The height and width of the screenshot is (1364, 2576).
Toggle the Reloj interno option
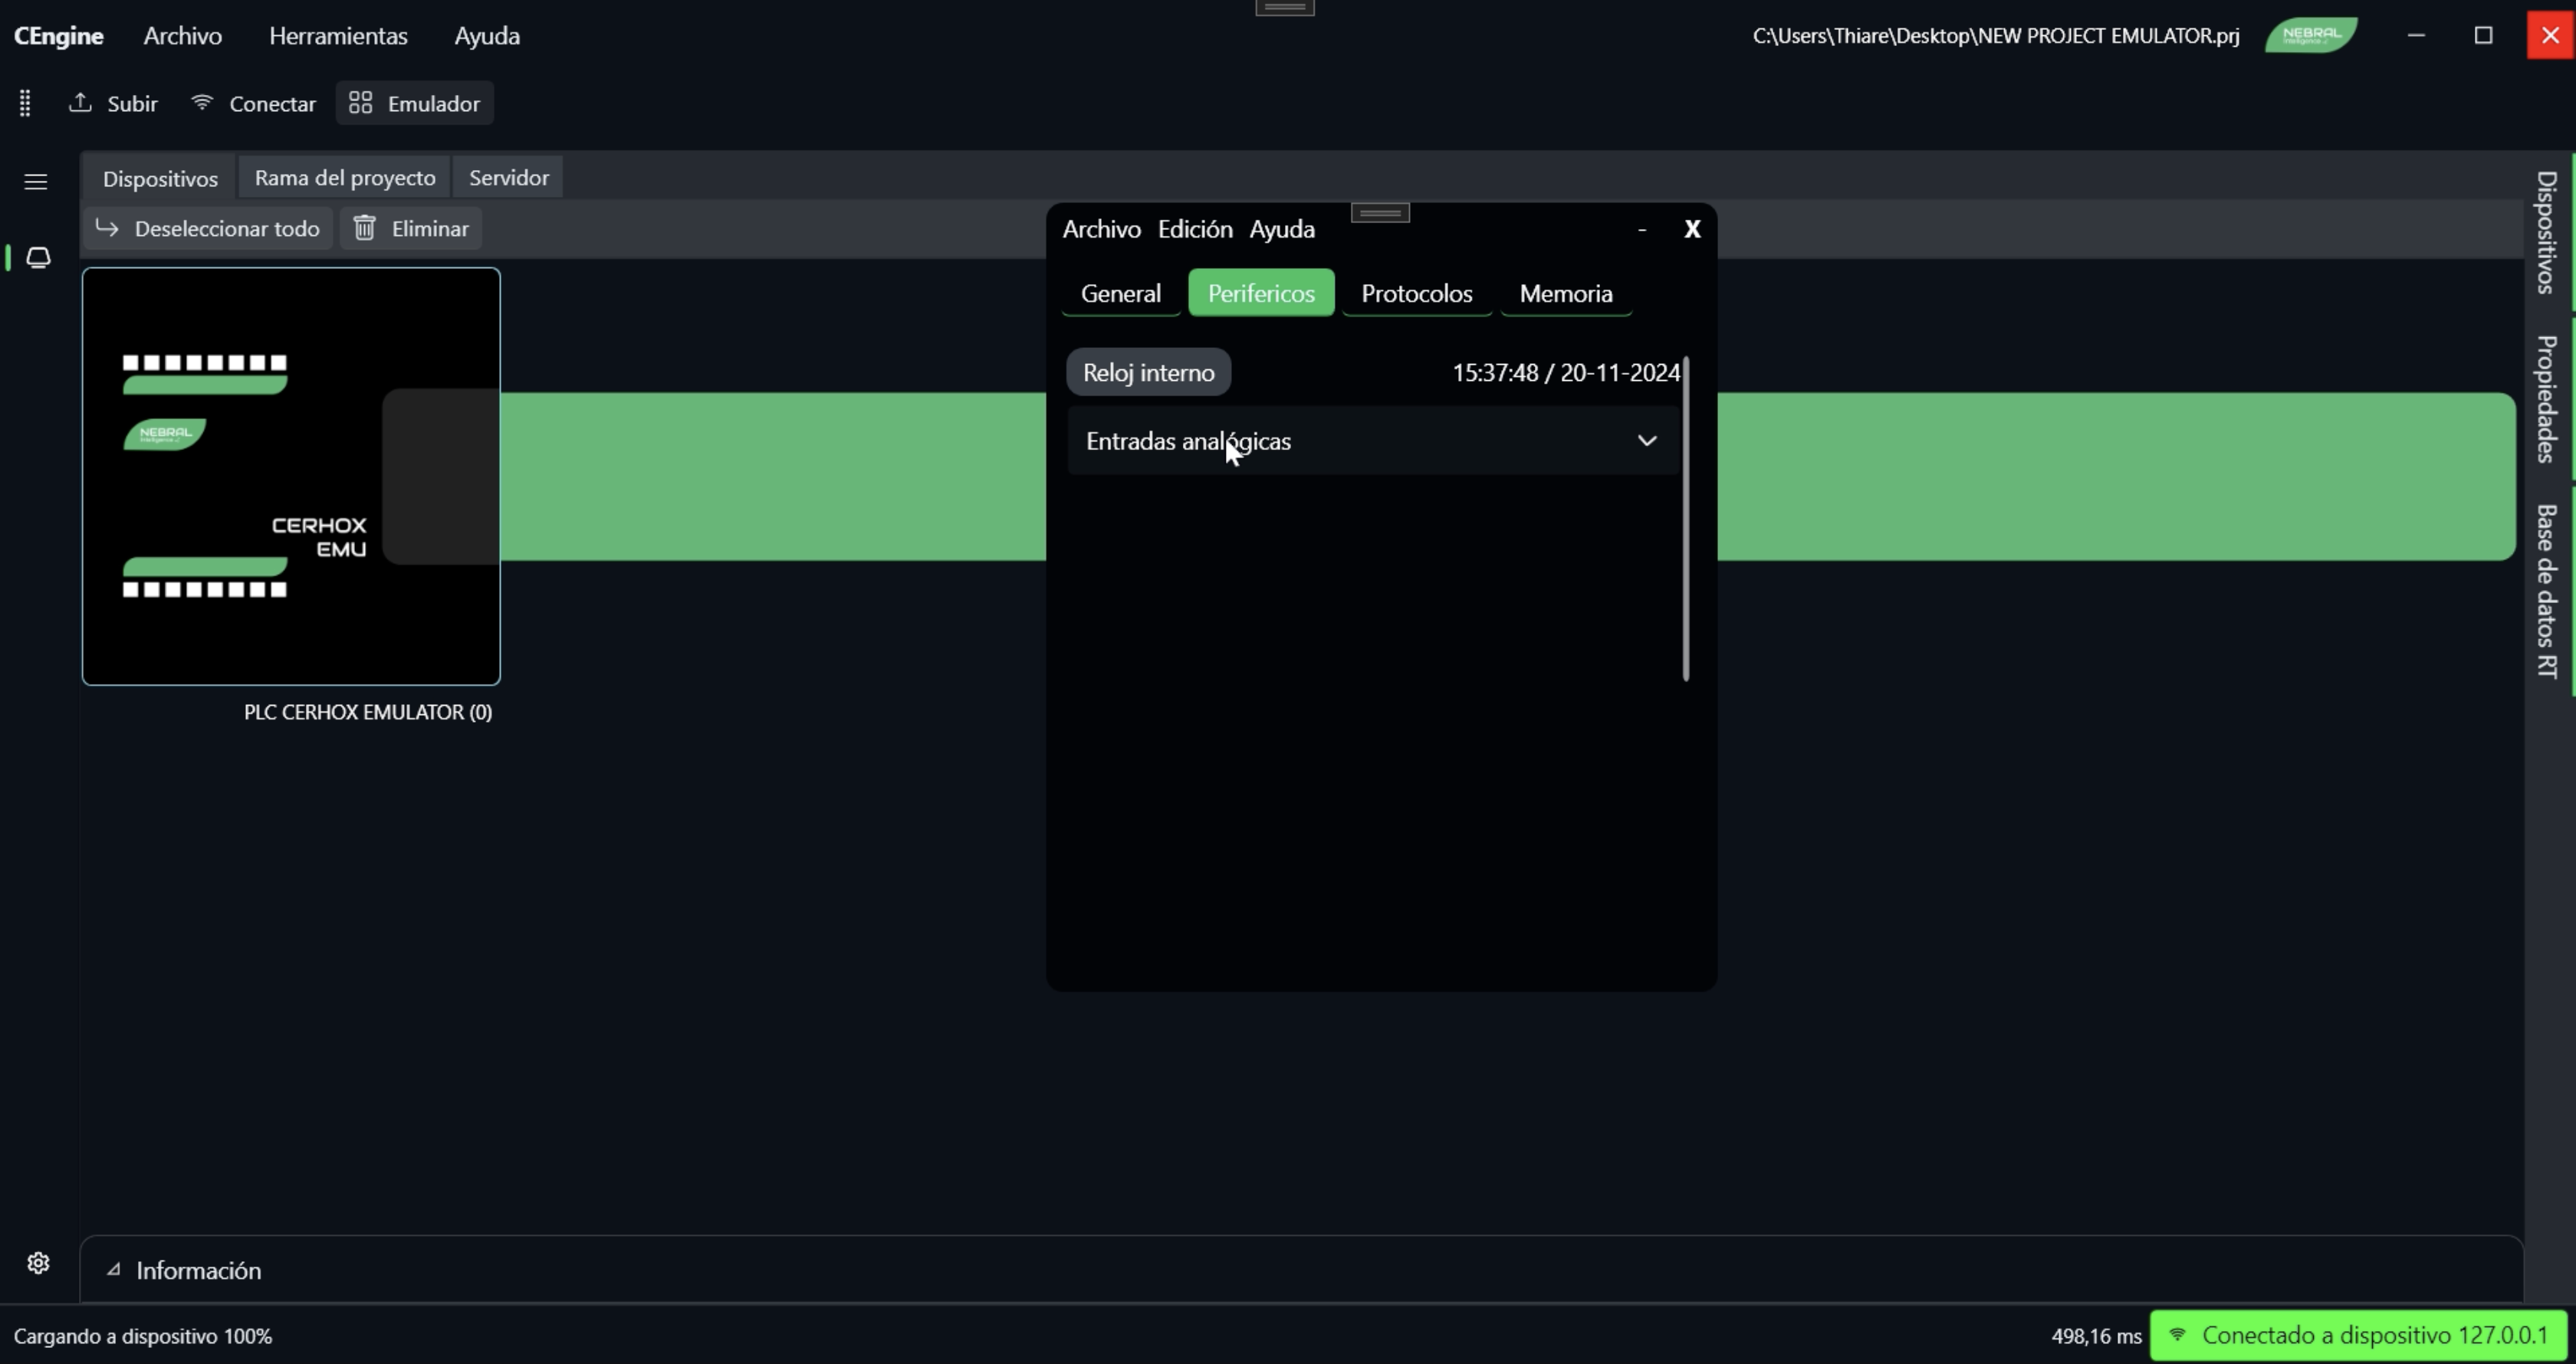coord(1148,371)
